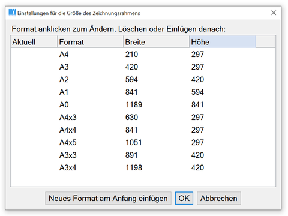The image size is (288, 216).
Task: Click Abbrechen to cancel
Action: [219, 198]
